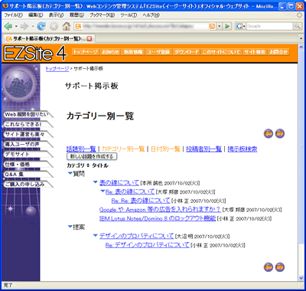The height and width of the screenshot is (291, 306).
Task: Open the 履歴 menu
Action: 76,15
